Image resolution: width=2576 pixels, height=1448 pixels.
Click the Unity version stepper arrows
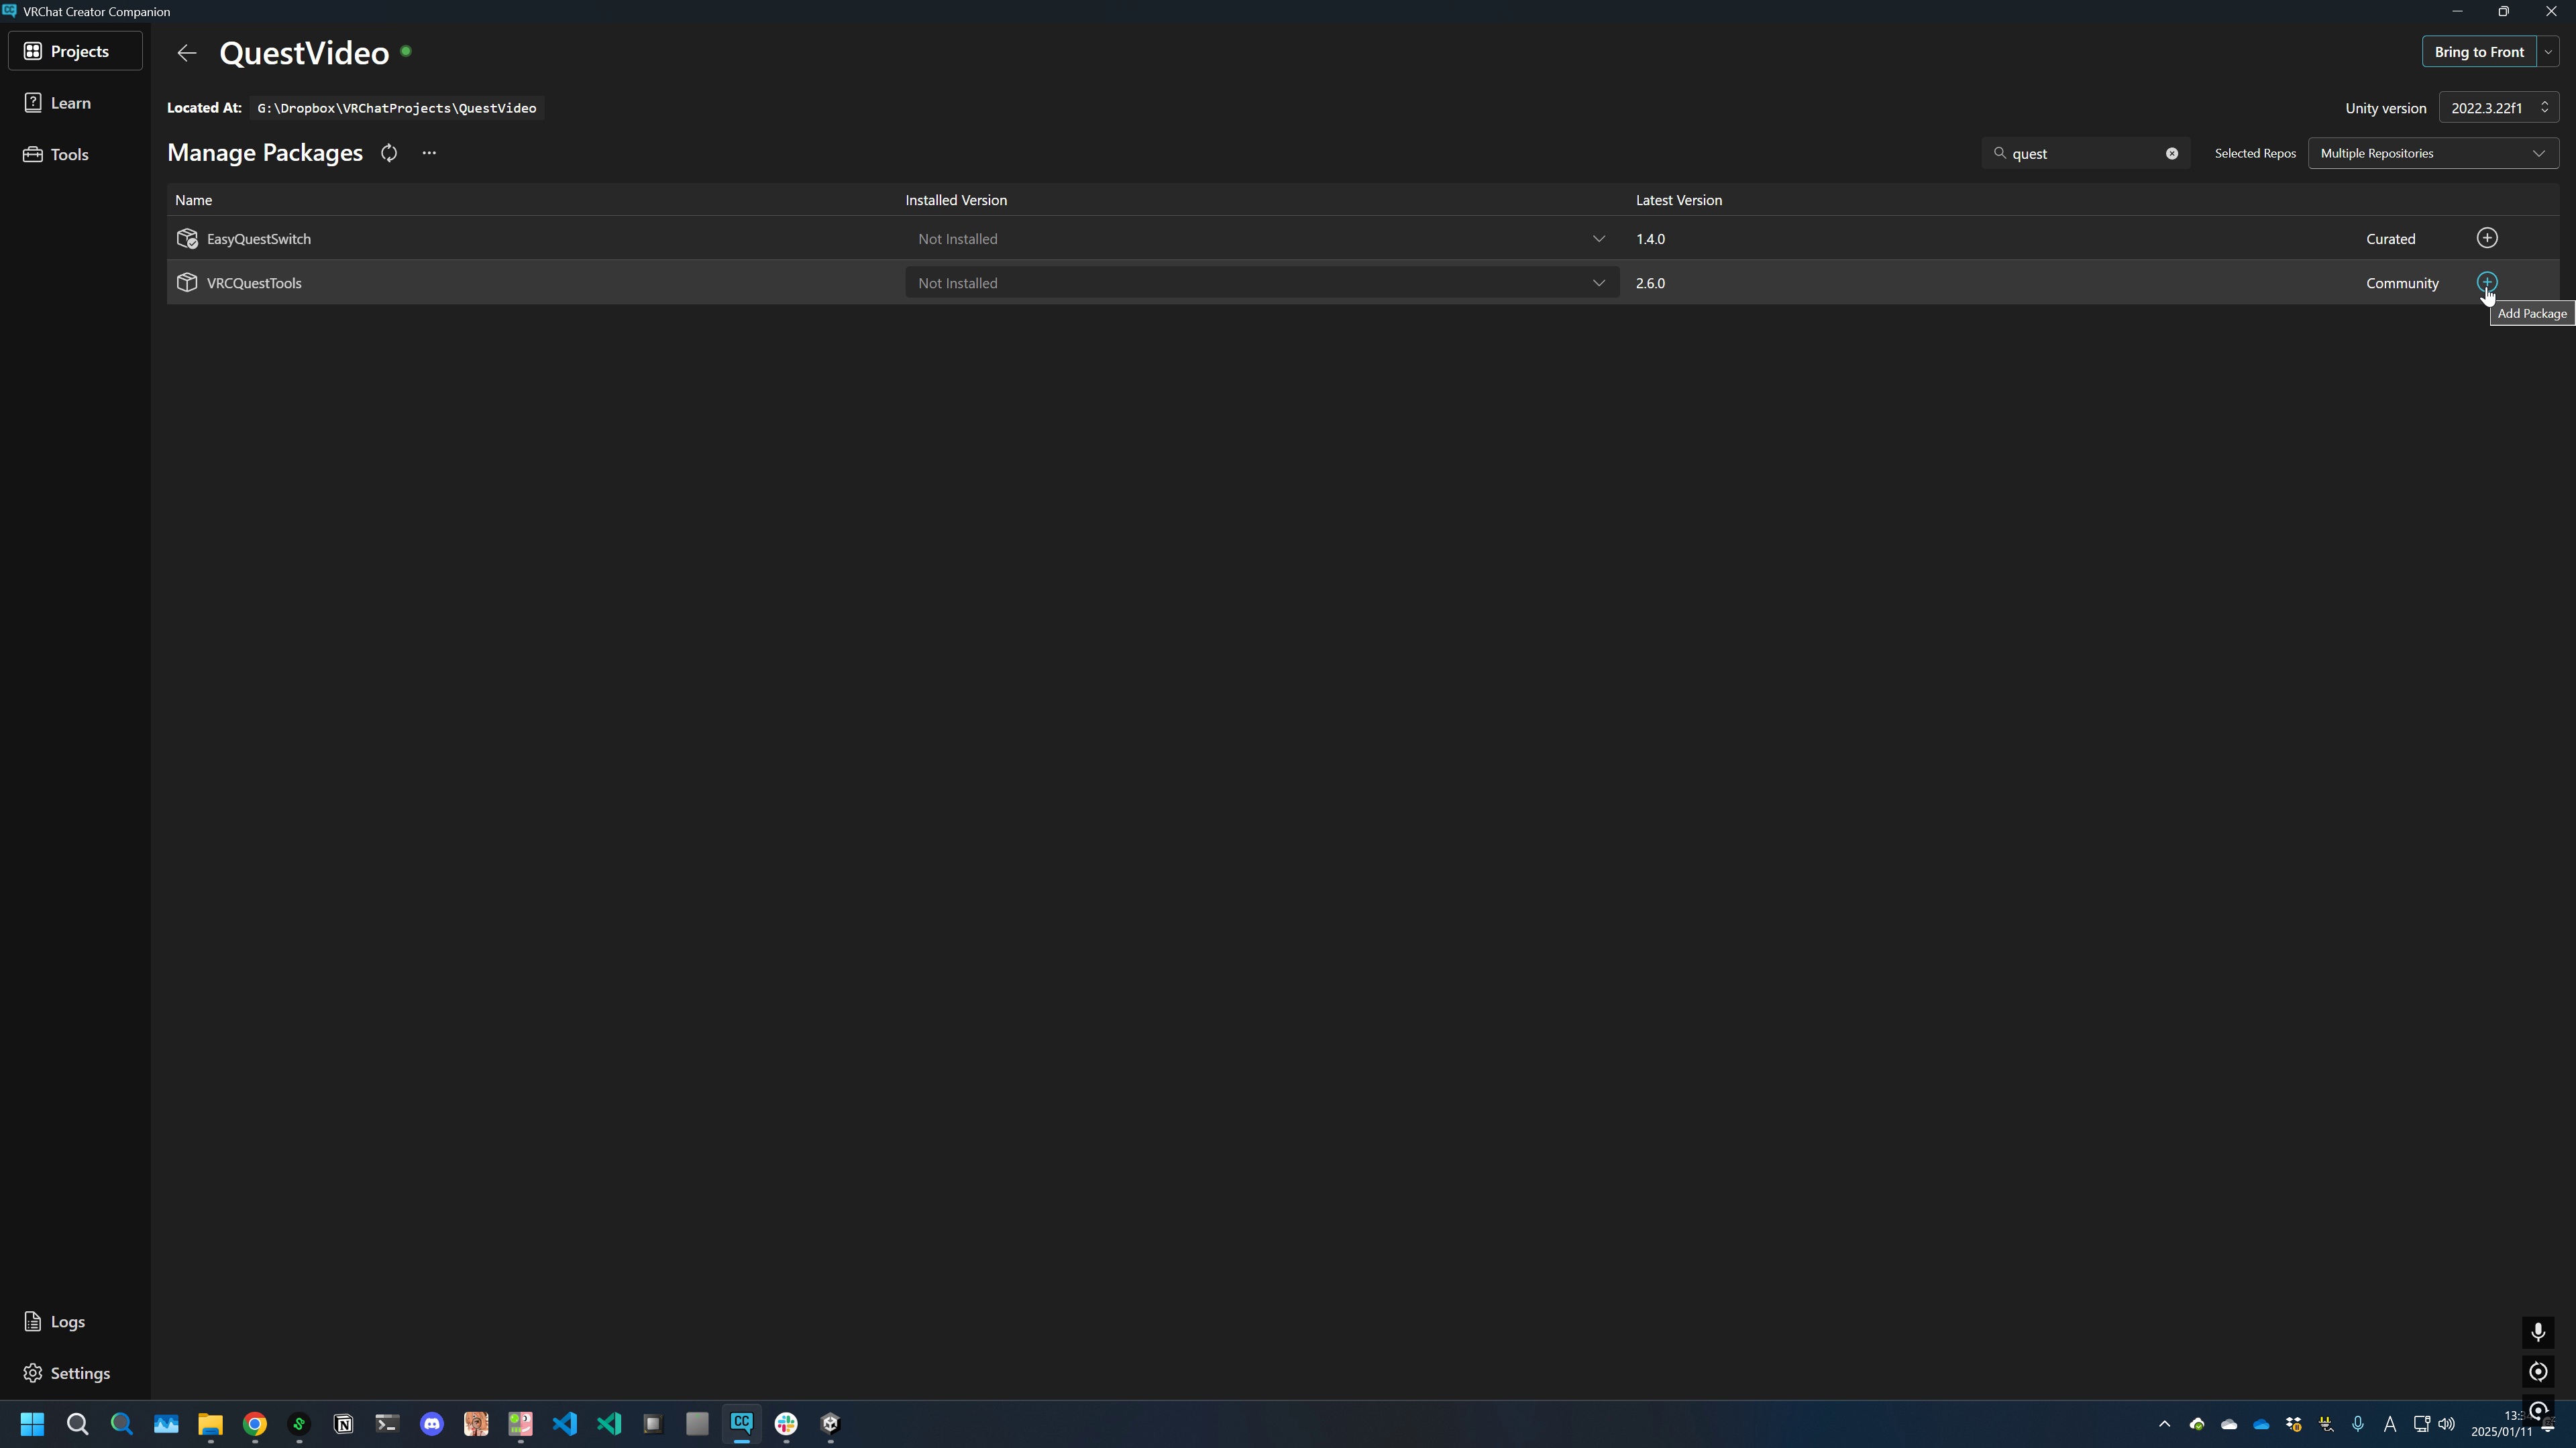2544,108
